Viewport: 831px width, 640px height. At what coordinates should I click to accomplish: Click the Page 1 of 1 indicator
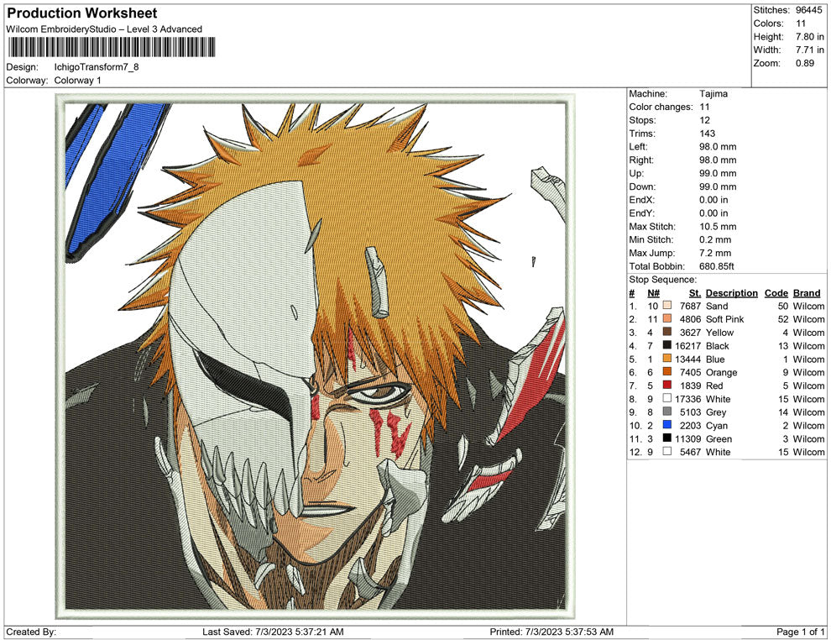tap(801, 632)
